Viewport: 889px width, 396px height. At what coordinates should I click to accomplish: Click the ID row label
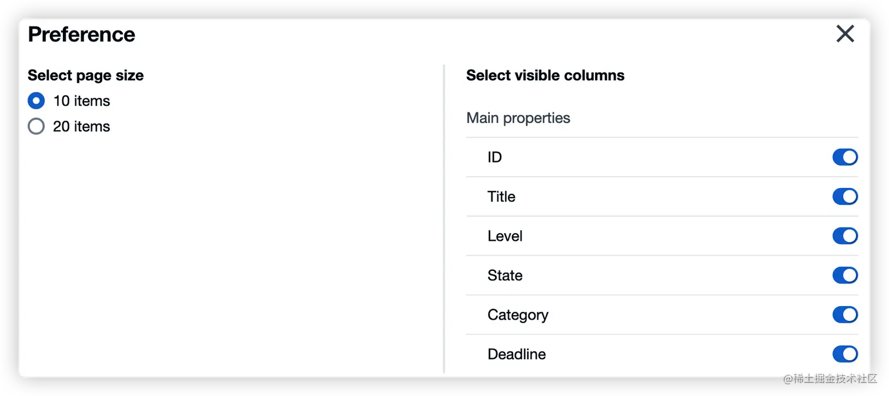[x=494, y=157]
